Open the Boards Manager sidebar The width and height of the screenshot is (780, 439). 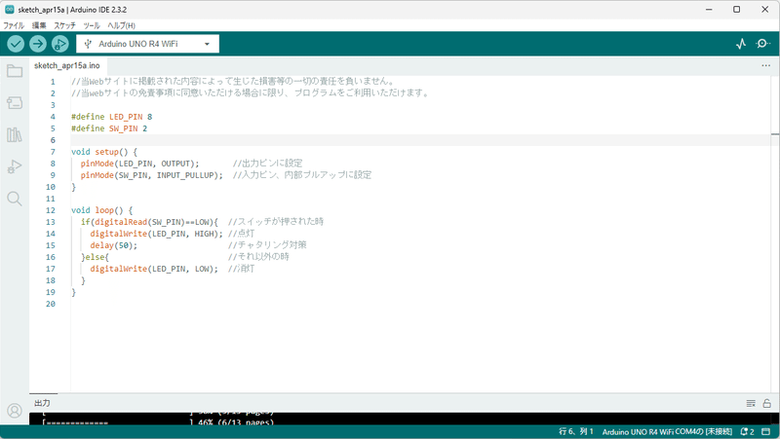15,103
